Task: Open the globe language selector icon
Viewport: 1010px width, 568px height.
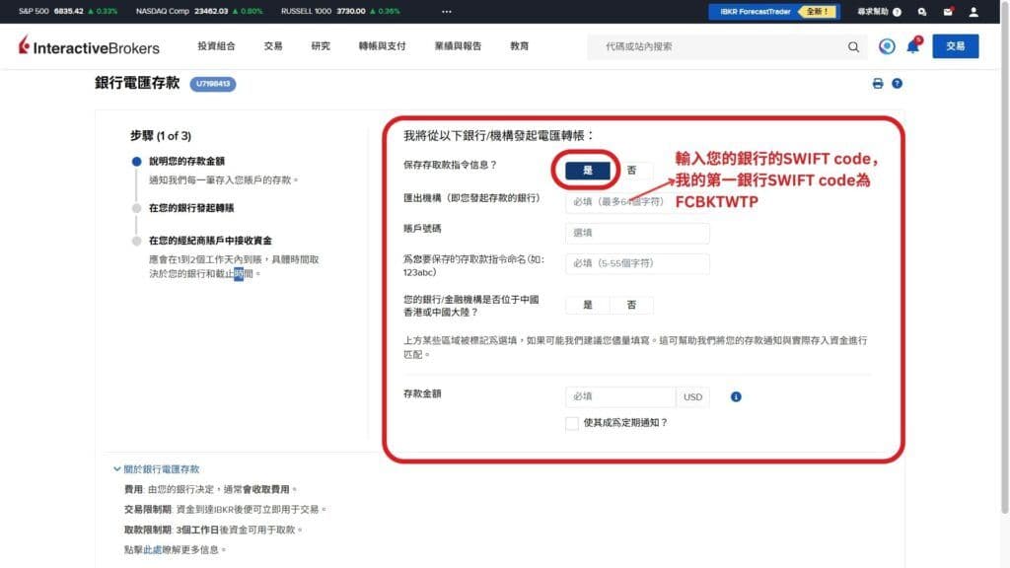Action: [x=887, y=46]
